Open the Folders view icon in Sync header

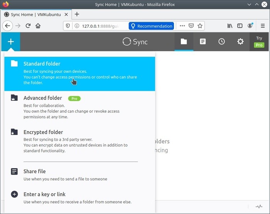[x=184, y=42]
